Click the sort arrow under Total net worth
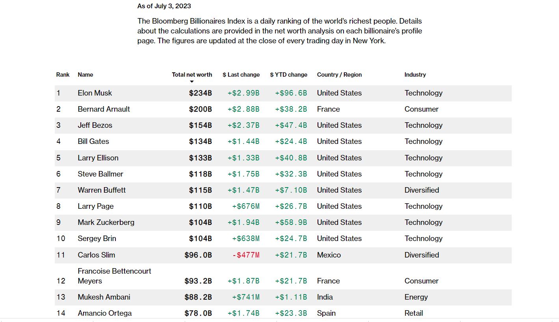559x322 pixels. [192, 82]
